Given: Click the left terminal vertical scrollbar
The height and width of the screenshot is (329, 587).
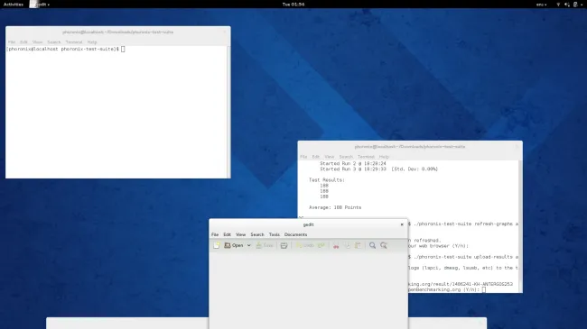Looking at the screenshot, I should tap(229, 112).
